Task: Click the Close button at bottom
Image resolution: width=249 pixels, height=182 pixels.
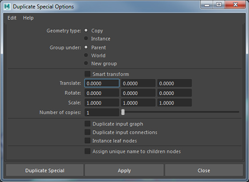Action: coord(204,171)
